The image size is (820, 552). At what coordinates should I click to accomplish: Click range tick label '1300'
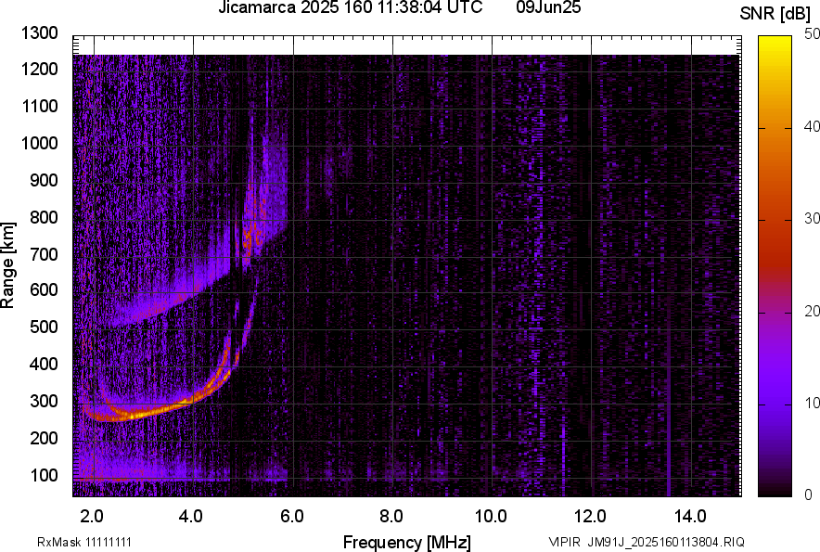pos(39,33)
